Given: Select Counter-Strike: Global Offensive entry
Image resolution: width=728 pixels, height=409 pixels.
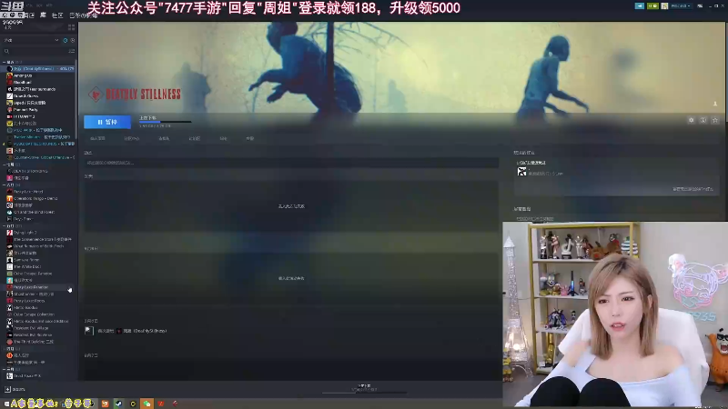Looking at the screenshot, I should [39, 157].
